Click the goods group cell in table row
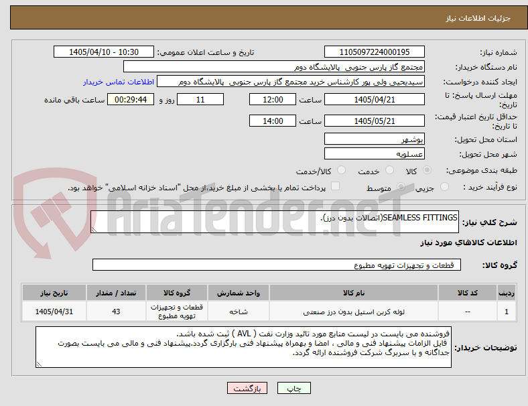The height and width of the screenshot is (406, 528). [x=177, y=312]
